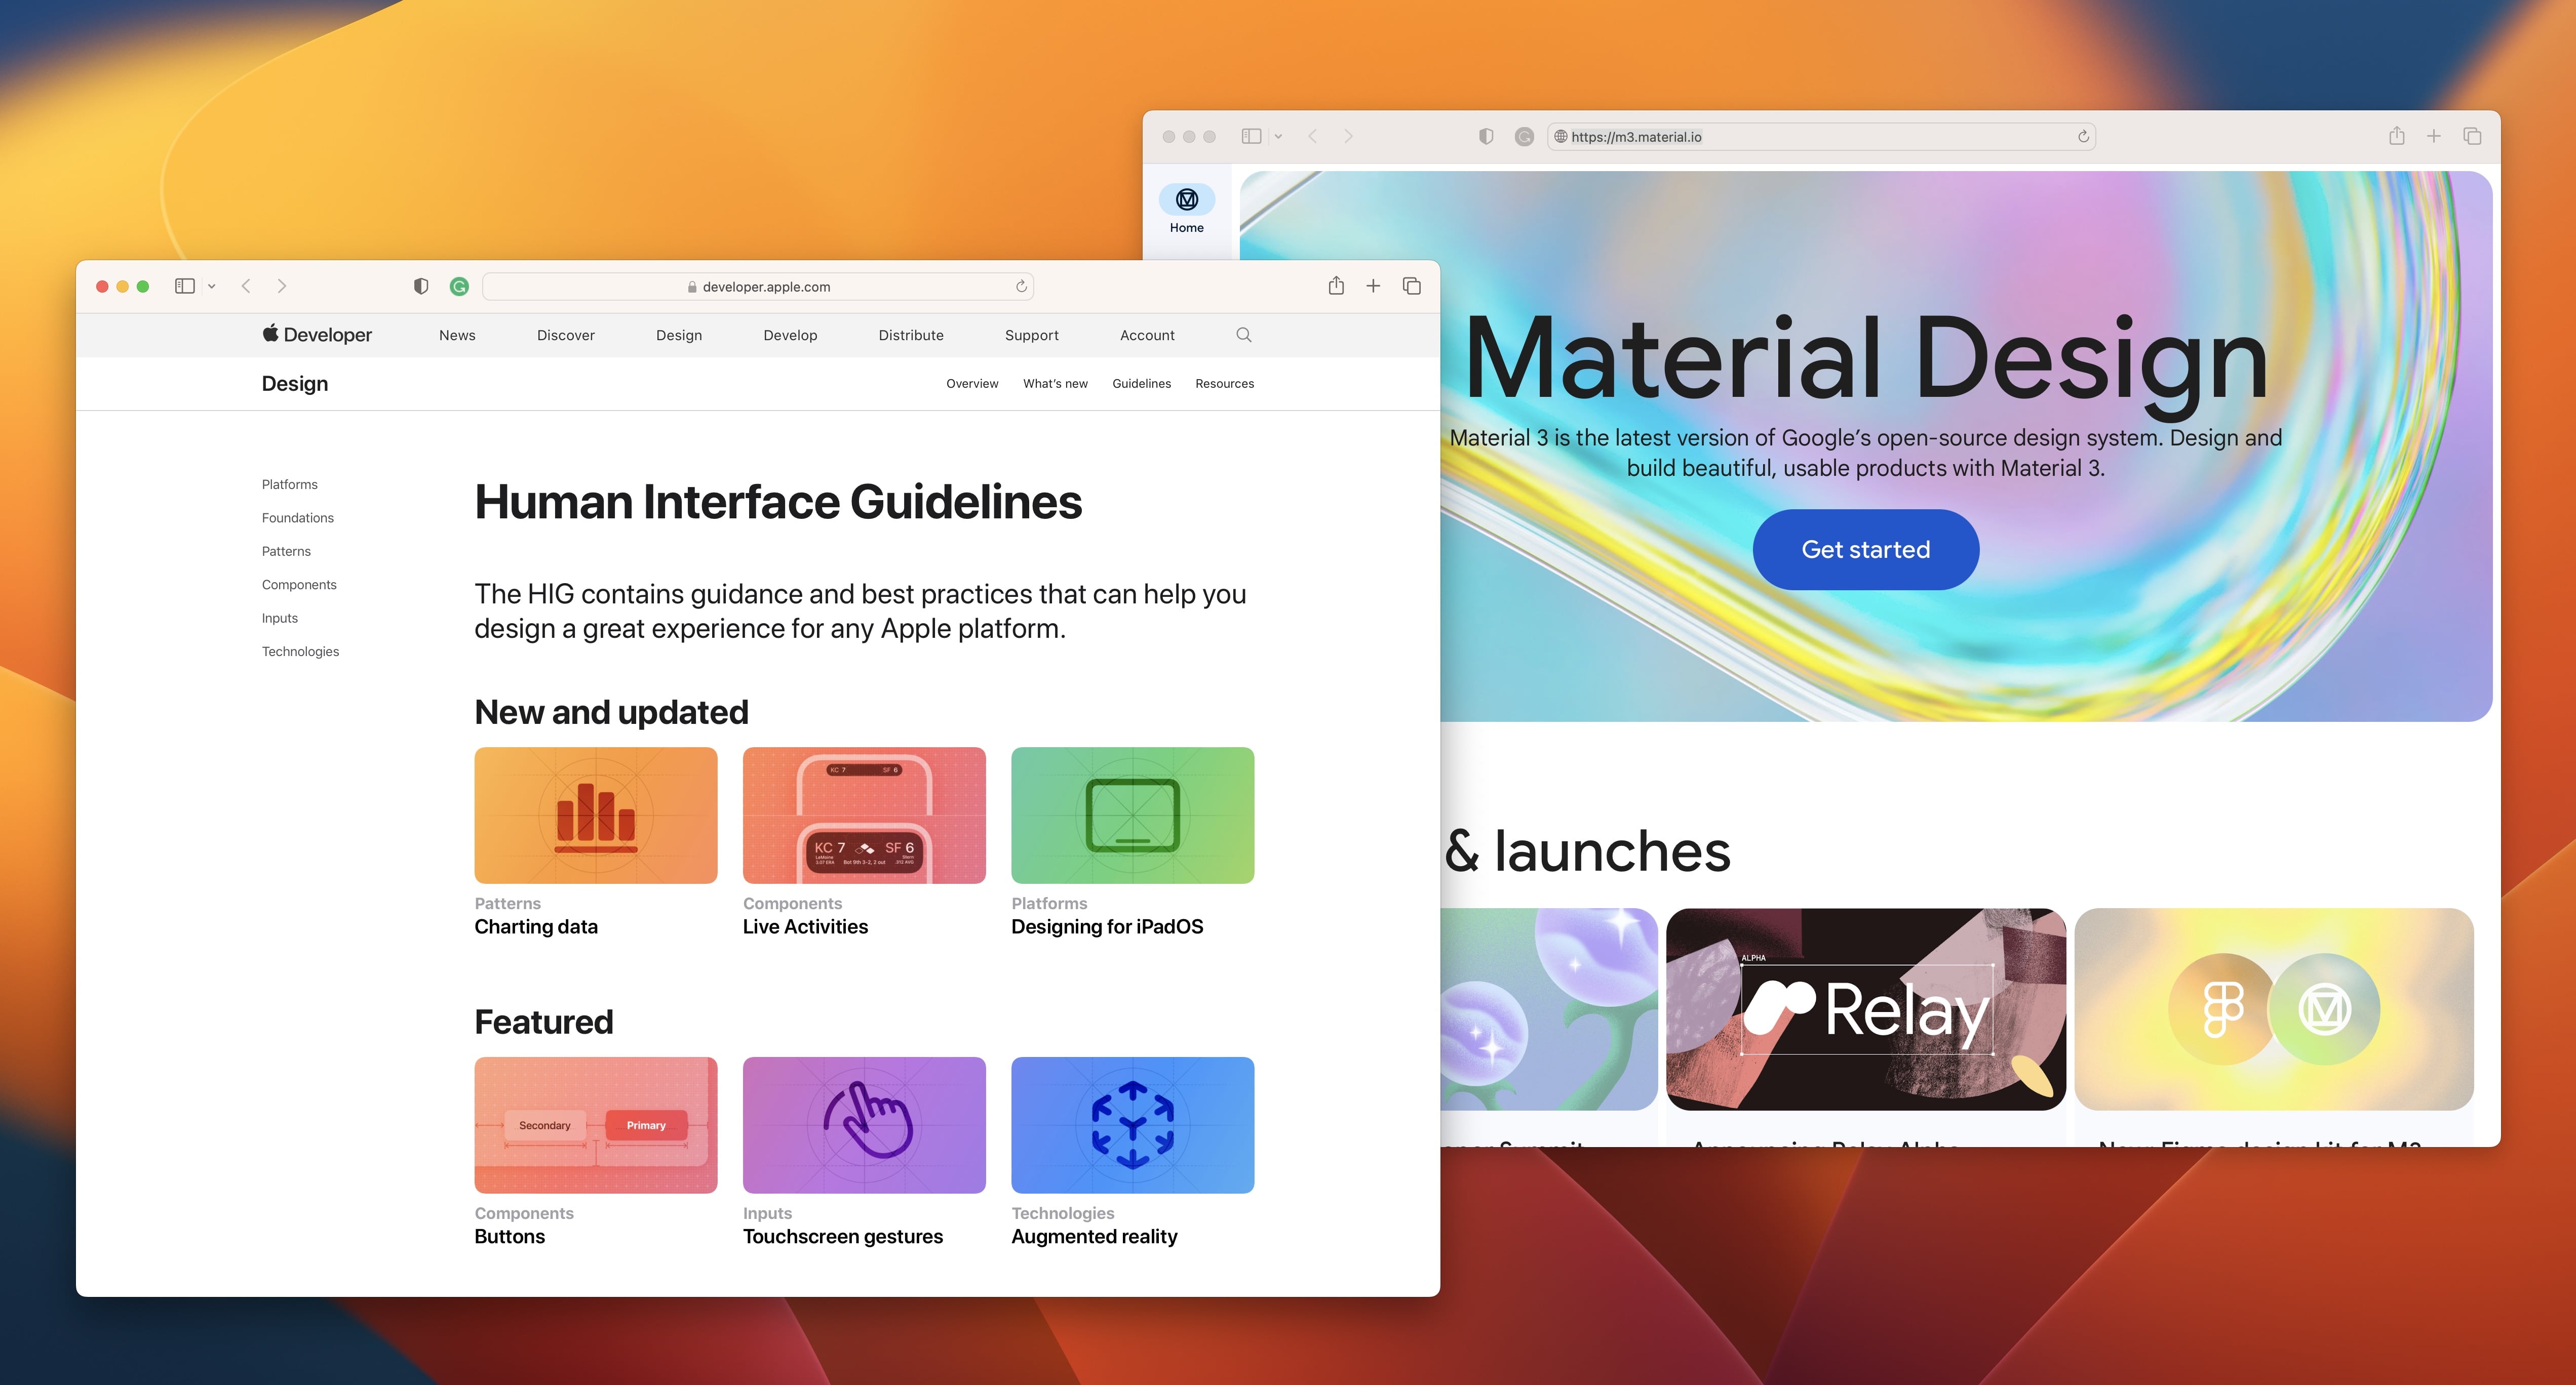Expand sidebar dropdown chevron in Material window

[x=1278, y=137]
